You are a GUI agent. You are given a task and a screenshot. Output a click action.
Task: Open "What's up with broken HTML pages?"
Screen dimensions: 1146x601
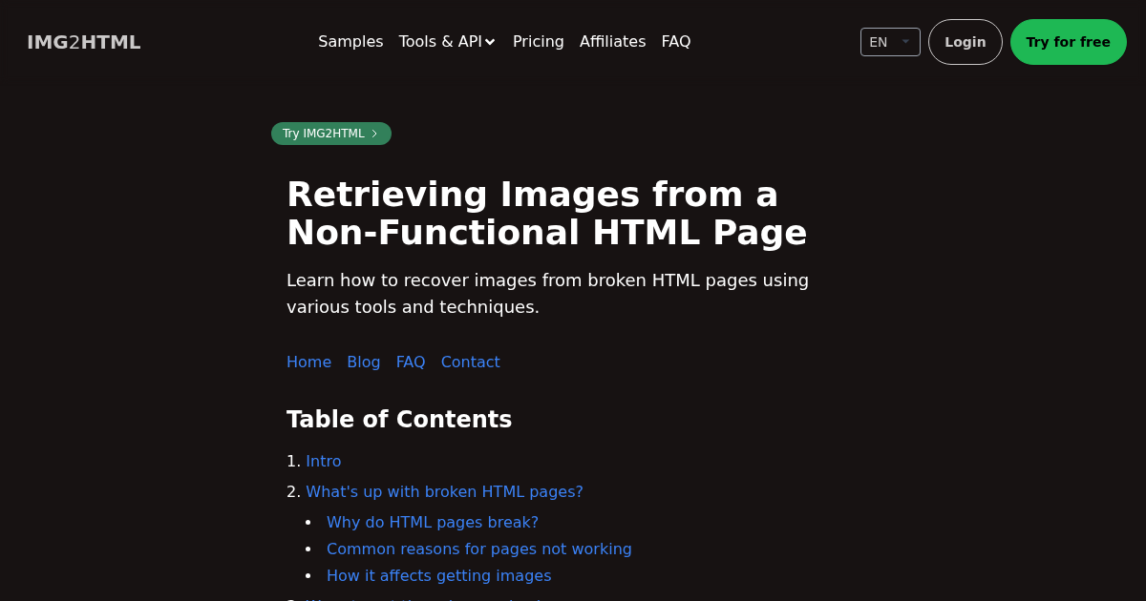(444, 491)
